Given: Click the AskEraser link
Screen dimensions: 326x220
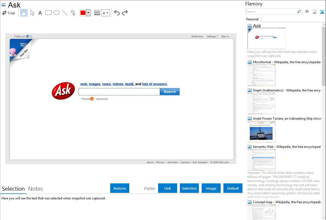Looking at the screenshot, I should 197,37.
